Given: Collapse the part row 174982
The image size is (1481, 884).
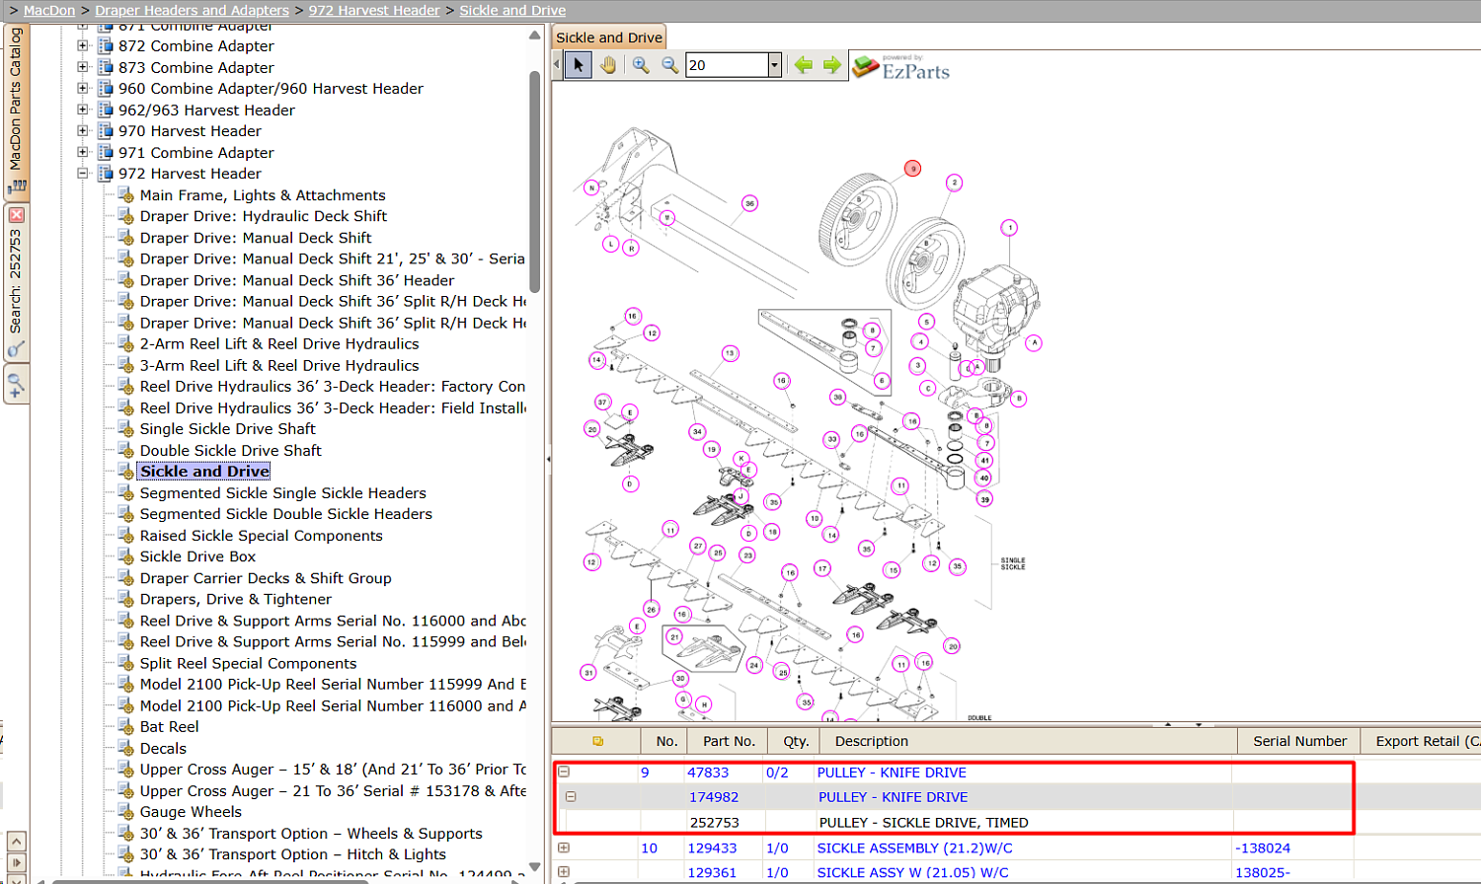Looking at the screenshot, I should [571, 796].
